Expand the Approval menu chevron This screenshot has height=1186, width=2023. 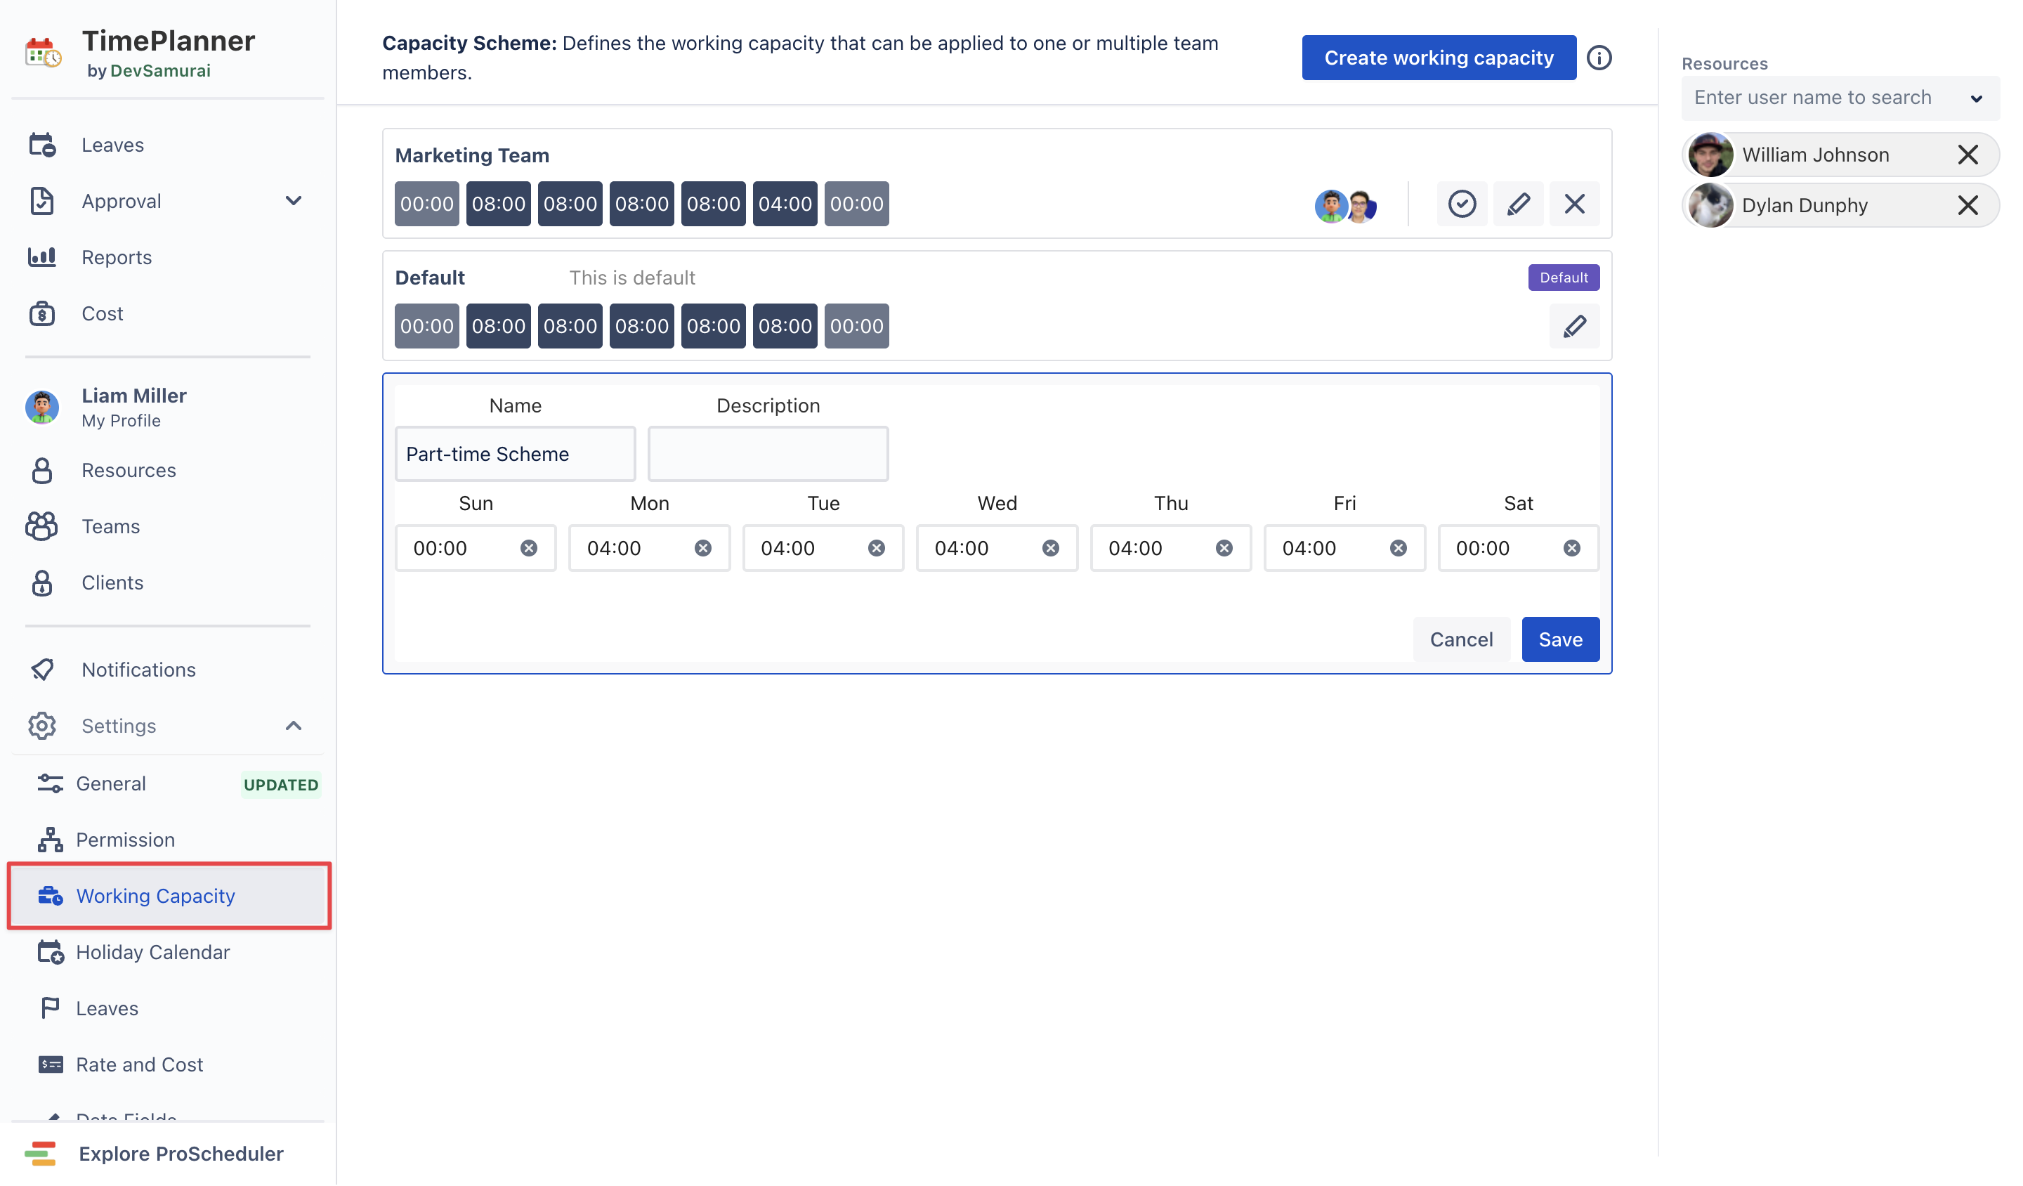(293, 201)
